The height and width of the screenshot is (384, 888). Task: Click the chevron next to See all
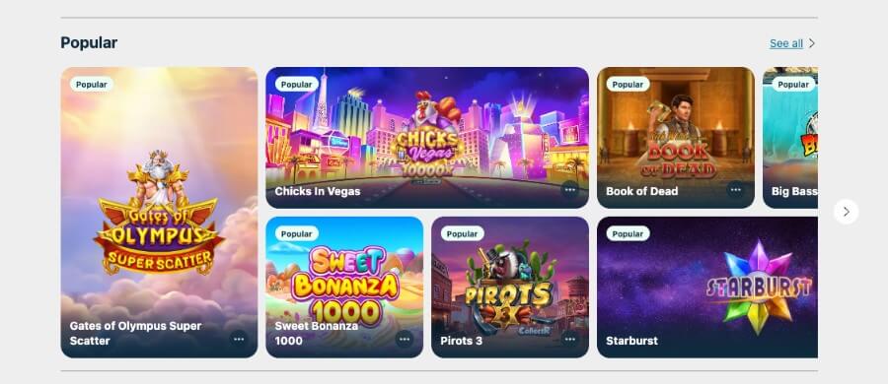(x=812, y=43)
